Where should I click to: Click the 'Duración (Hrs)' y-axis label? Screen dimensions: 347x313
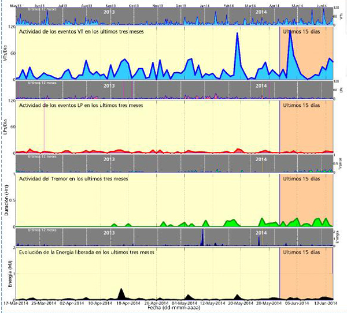5,200
